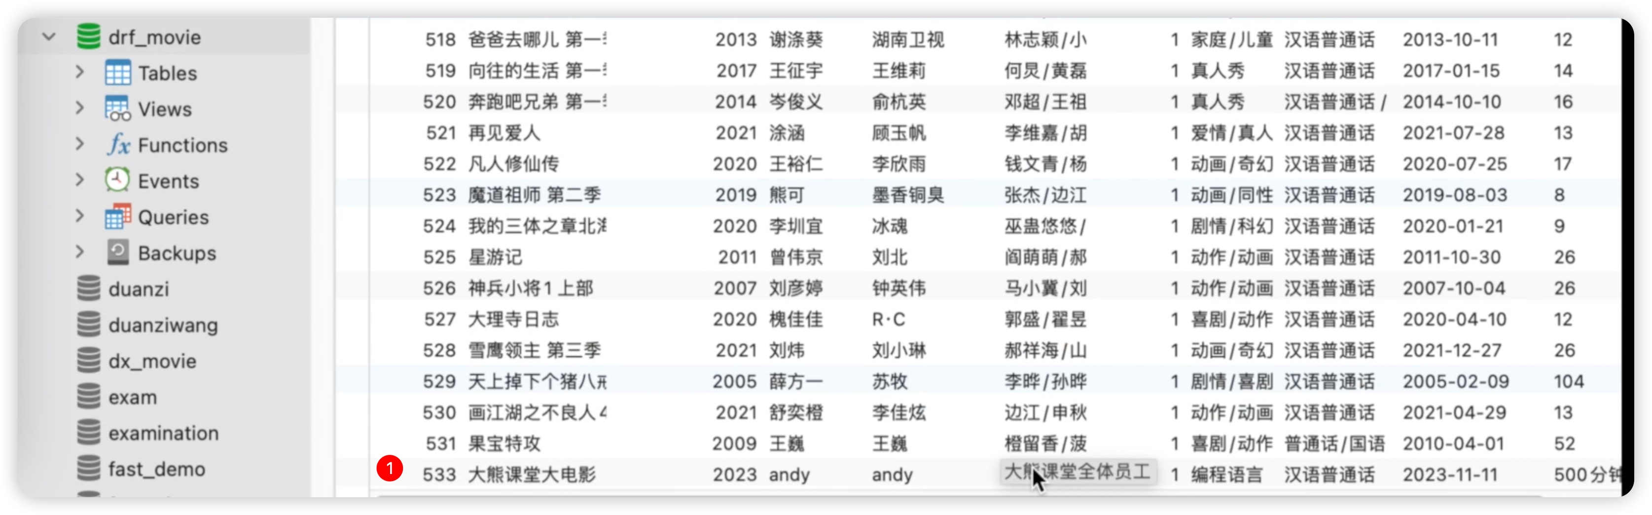Image resolution: width=1652 pixels, height=515 pixels.
Task: Select the exam database
Action: (133, 397)
